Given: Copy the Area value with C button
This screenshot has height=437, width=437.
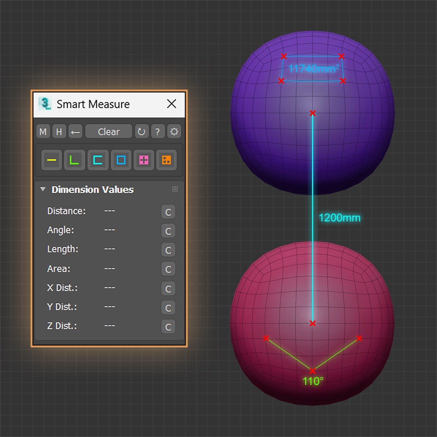Looking at the screenshot, I should pyautogui.click(x=168, y=269).
